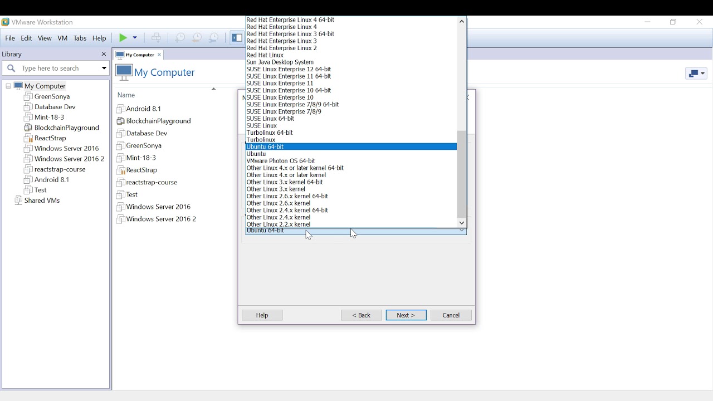Open the Help menu
This screenshot has height=401, width=713.
pyautogui.click(x=99, y=38)
